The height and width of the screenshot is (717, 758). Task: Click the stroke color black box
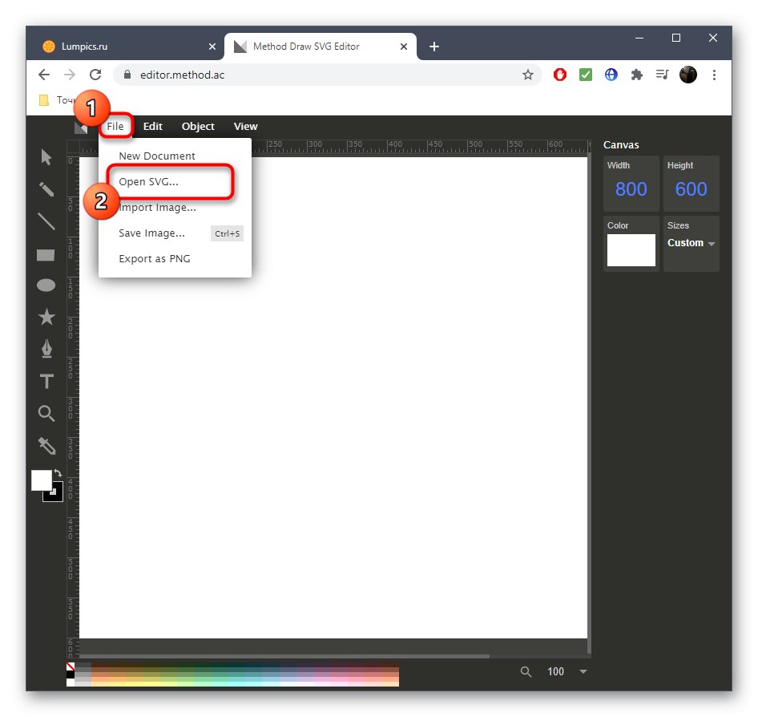[56, 495]
